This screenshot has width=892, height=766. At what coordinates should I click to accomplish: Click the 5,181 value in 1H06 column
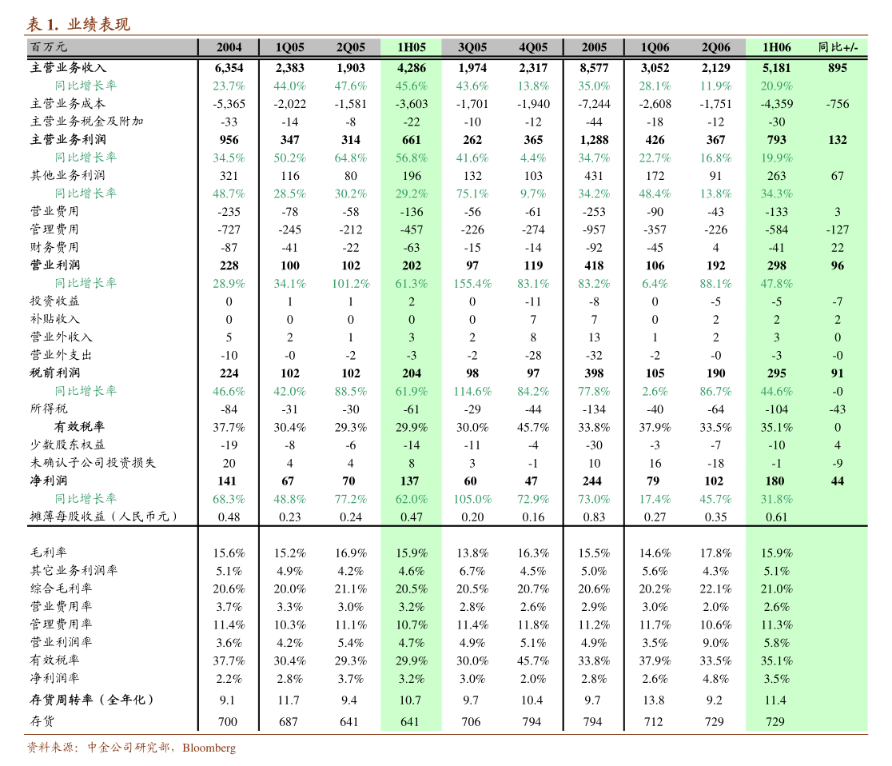(x=776, y=68)
